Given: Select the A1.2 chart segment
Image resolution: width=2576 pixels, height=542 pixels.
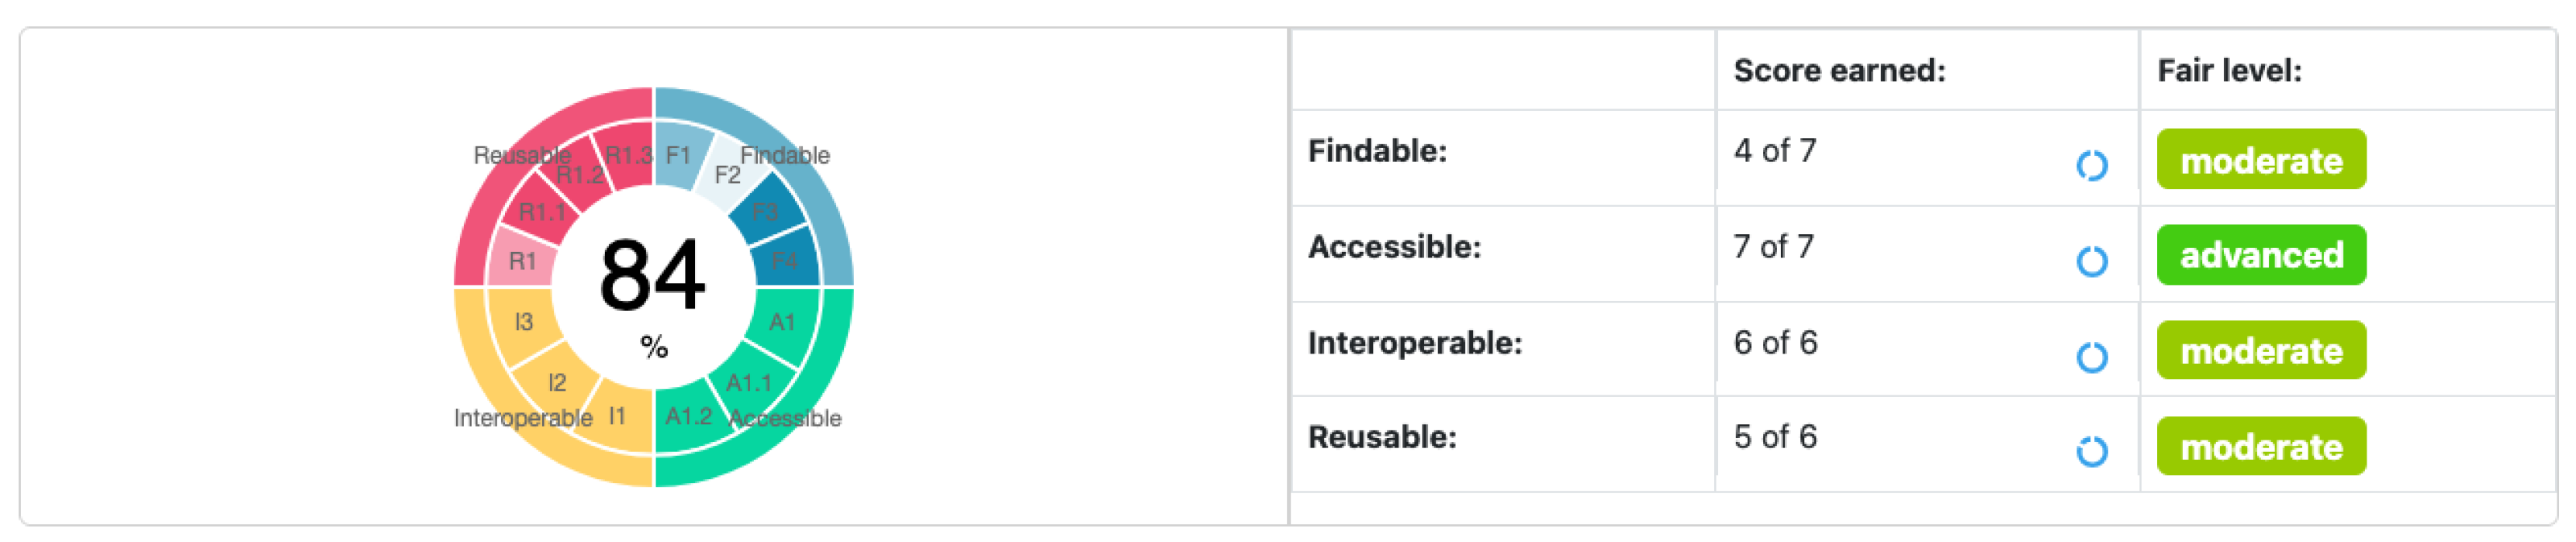Looking at the screenshot, I should point(688,416).
